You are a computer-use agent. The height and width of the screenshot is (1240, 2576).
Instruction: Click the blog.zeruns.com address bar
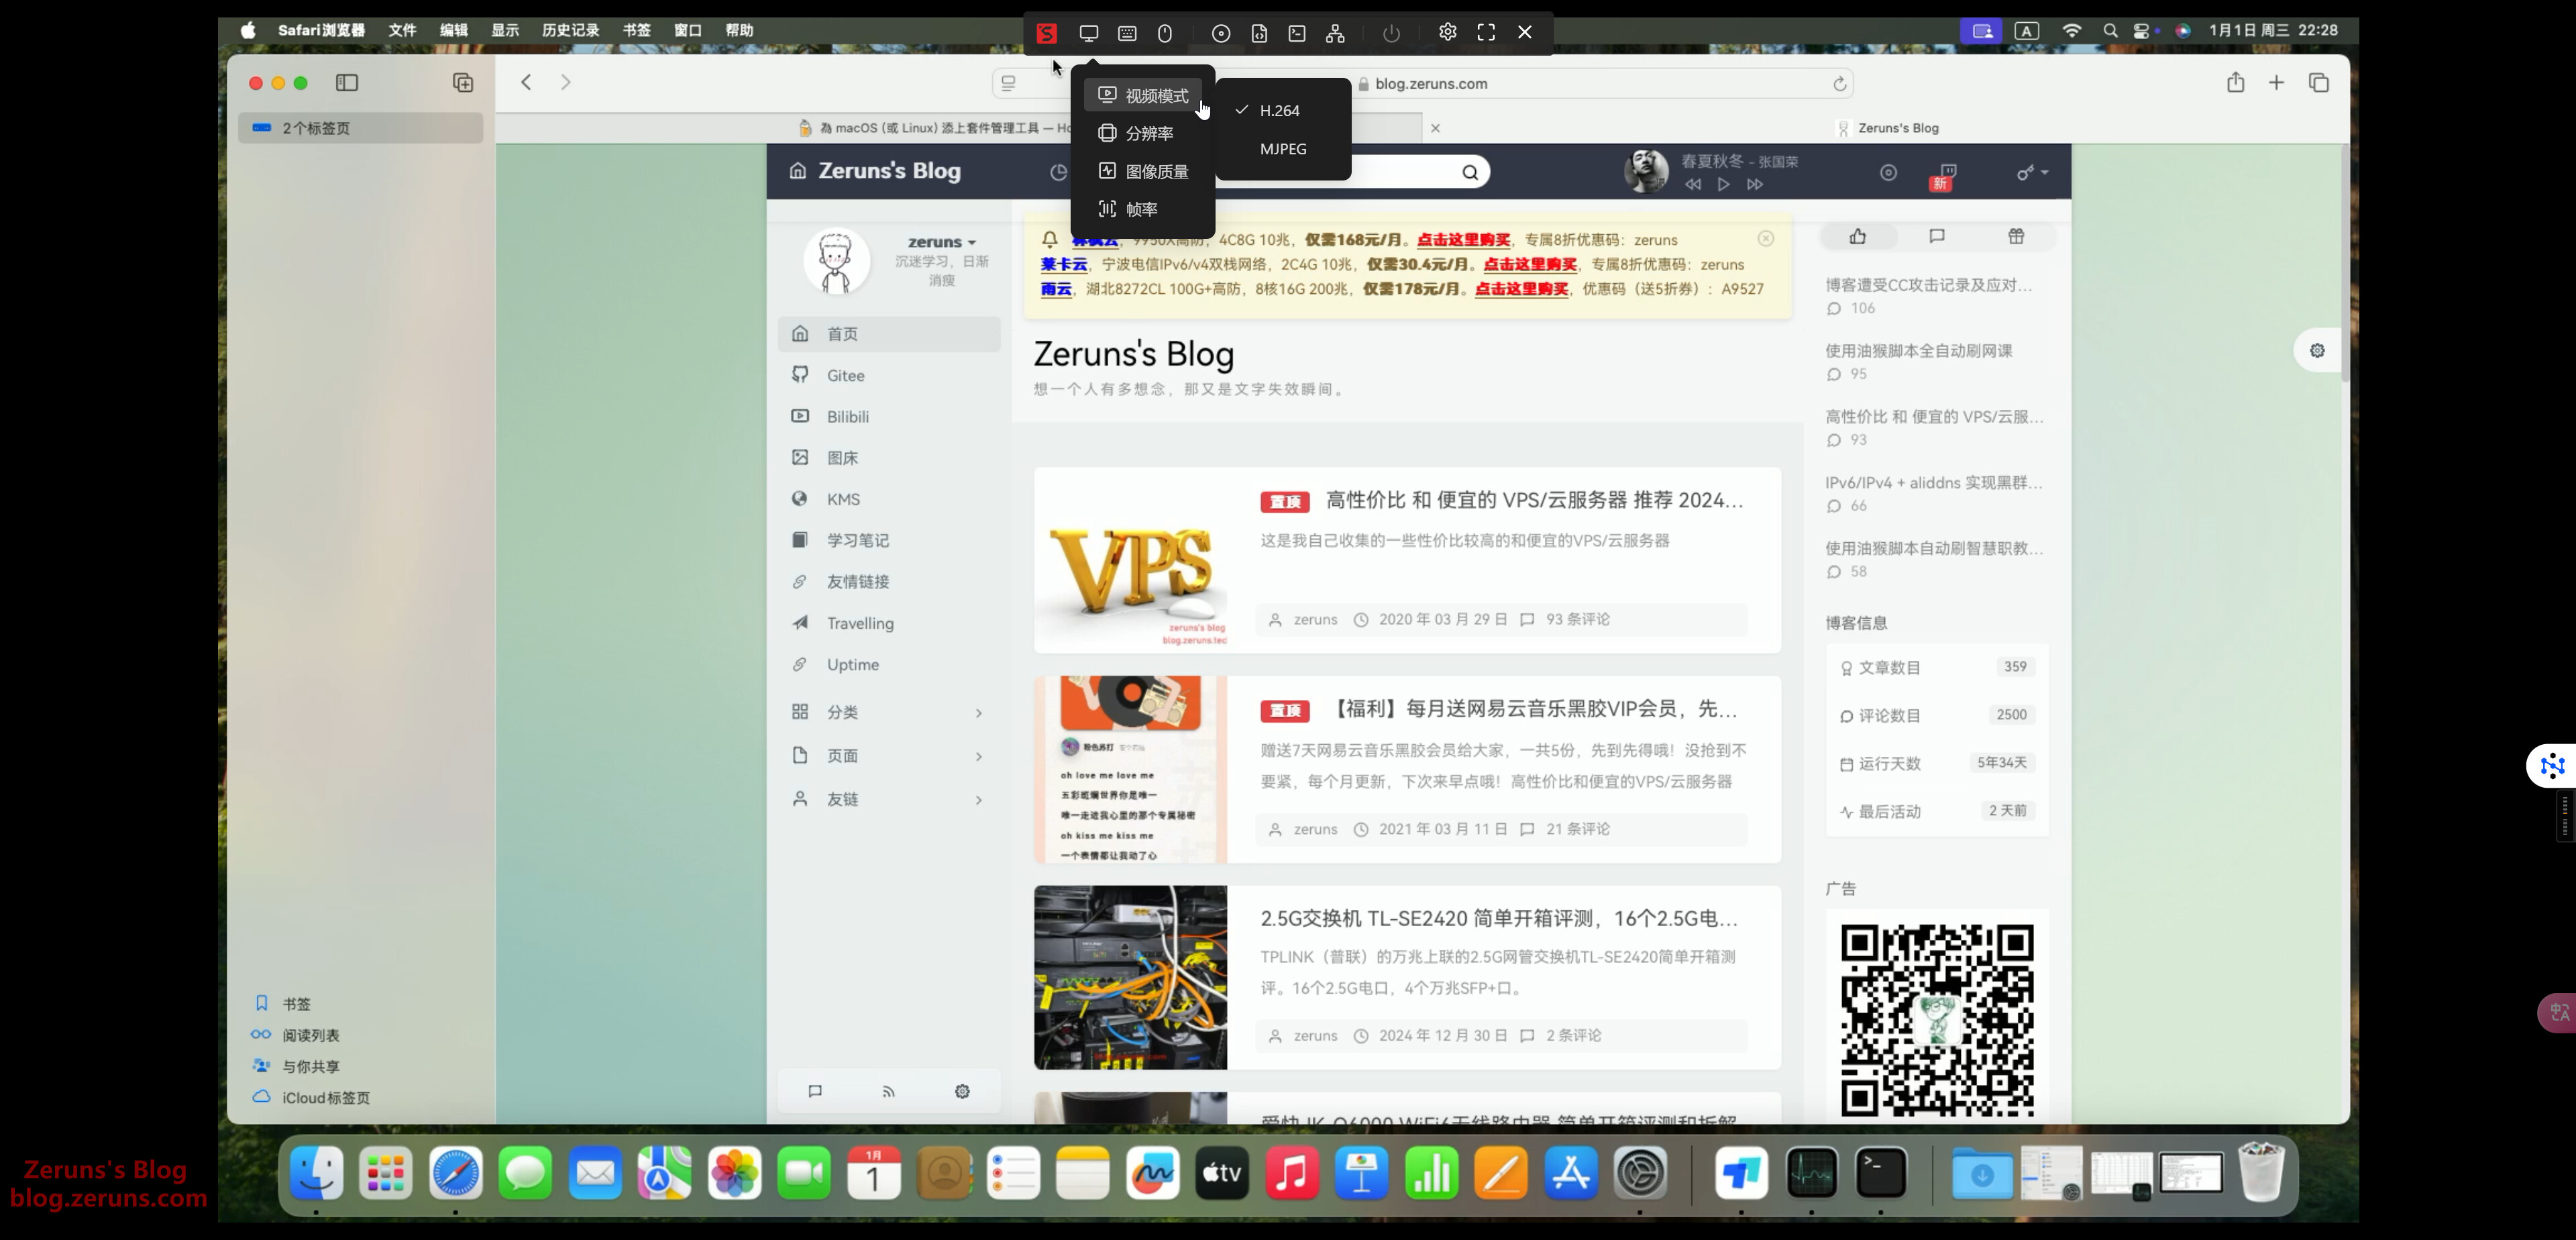pos(1431,84)
